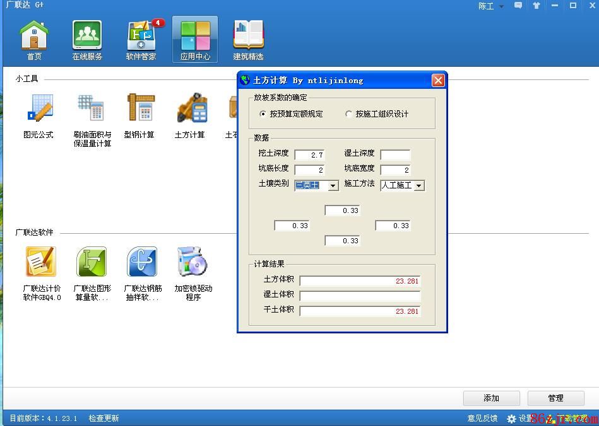The image size is (599, 426).
Task: Click the 检查更新 link
Action: 104,418
